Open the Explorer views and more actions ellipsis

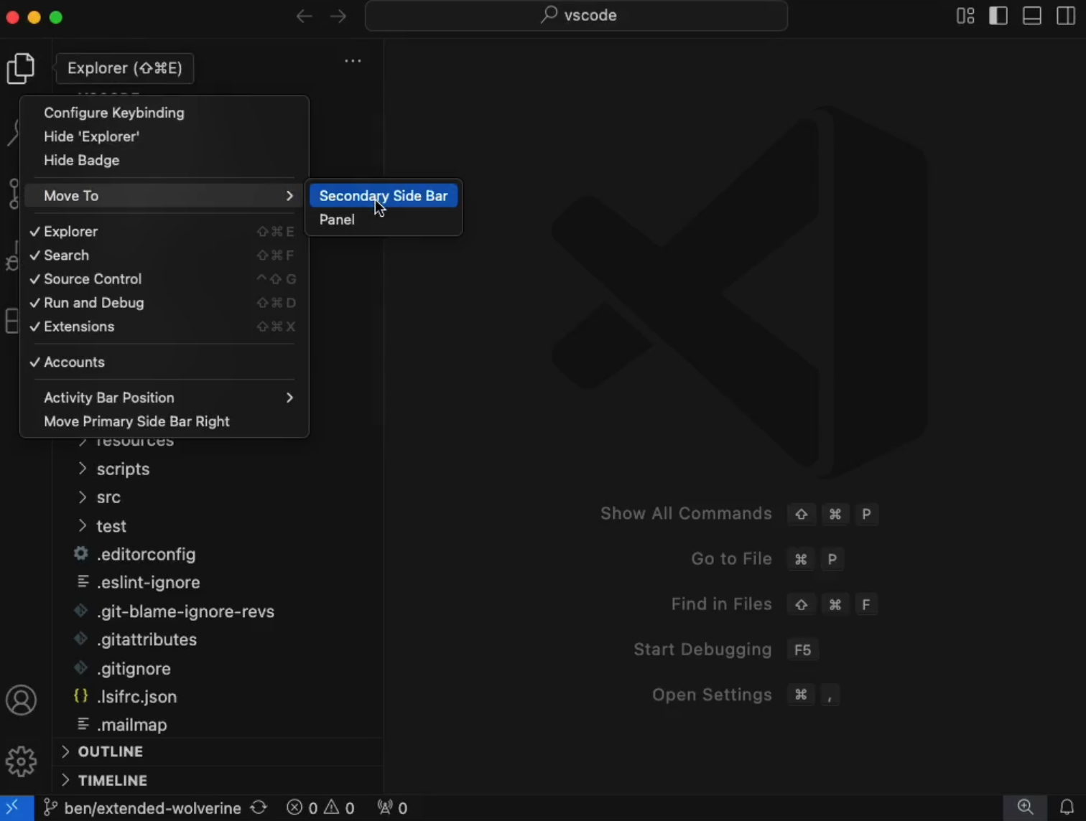click(x=353, y=61)
